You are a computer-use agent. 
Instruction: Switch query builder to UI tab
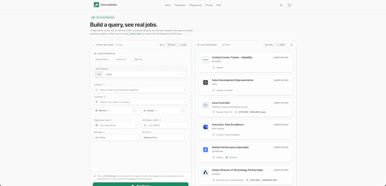coord(162,45)
